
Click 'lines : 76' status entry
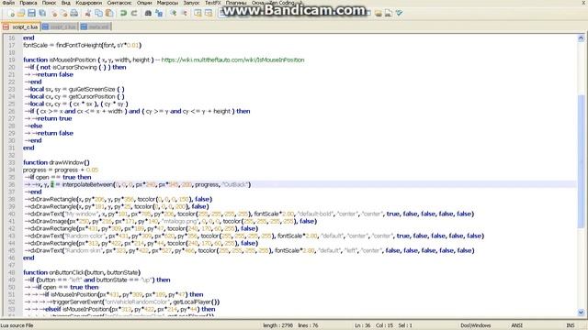[x=308, y=325]
